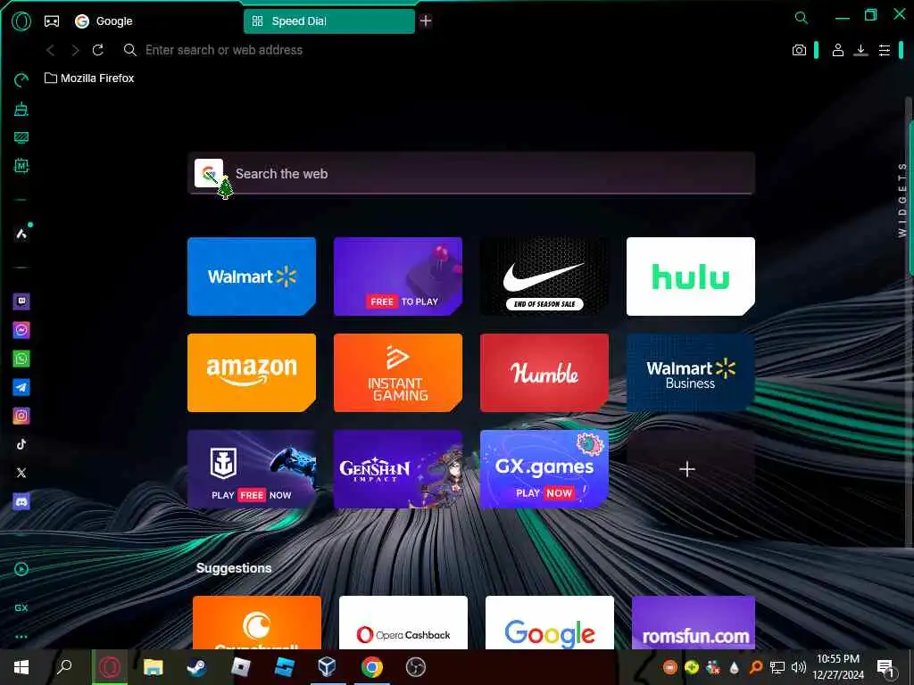Open X (Twitter) in sidebar
The image size is (914, 685).
click(21, 473)
